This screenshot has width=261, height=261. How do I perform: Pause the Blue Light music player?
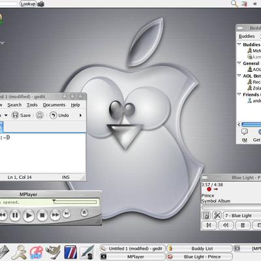click(243, 225)
